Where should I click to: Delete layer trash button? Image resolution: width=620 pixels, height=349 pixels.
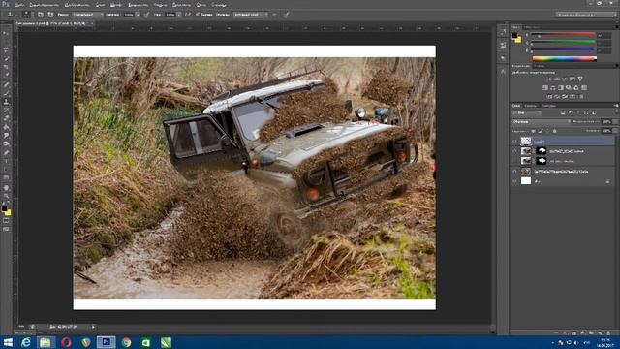(x=609, y=333)
